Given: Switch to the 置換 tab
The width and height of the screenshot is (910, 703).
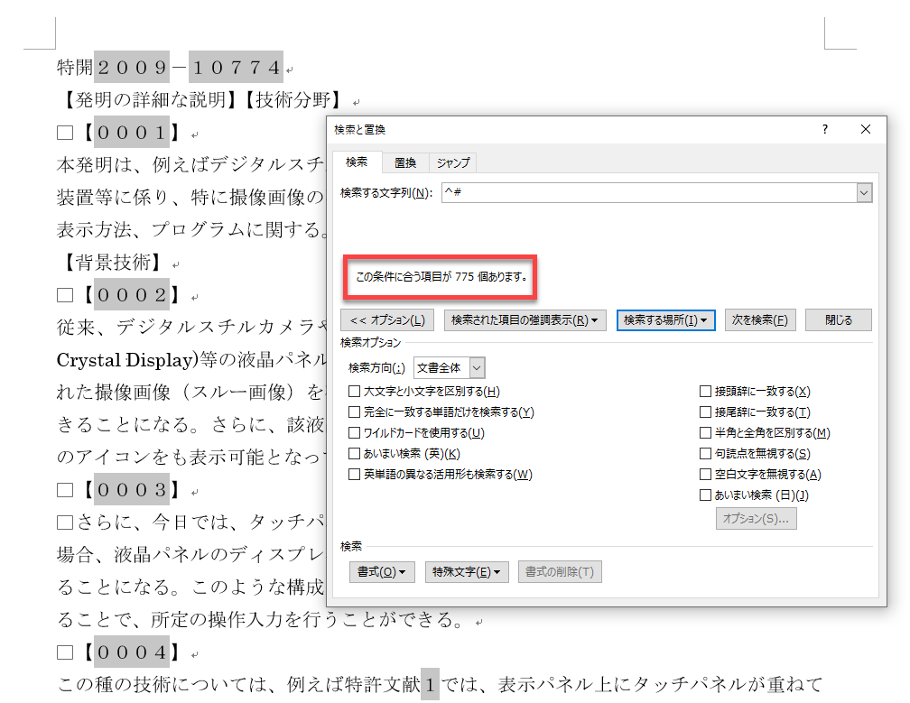Looking at the screenshot, I should click(x=405, y=163).
